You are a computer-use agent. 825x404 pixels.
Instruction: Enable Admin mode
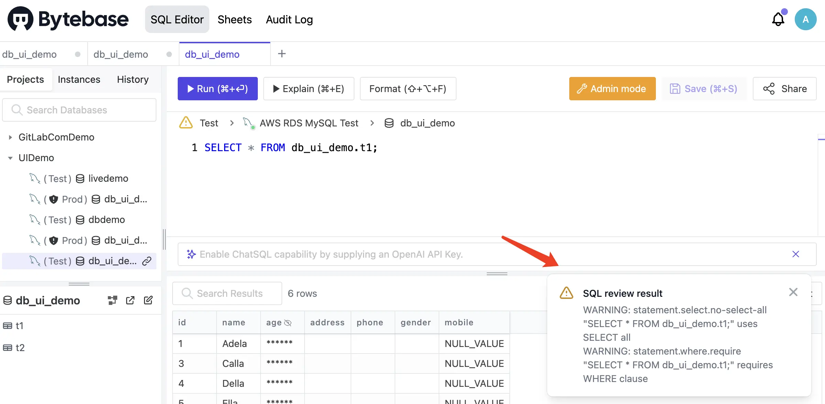tap(612, 88)
